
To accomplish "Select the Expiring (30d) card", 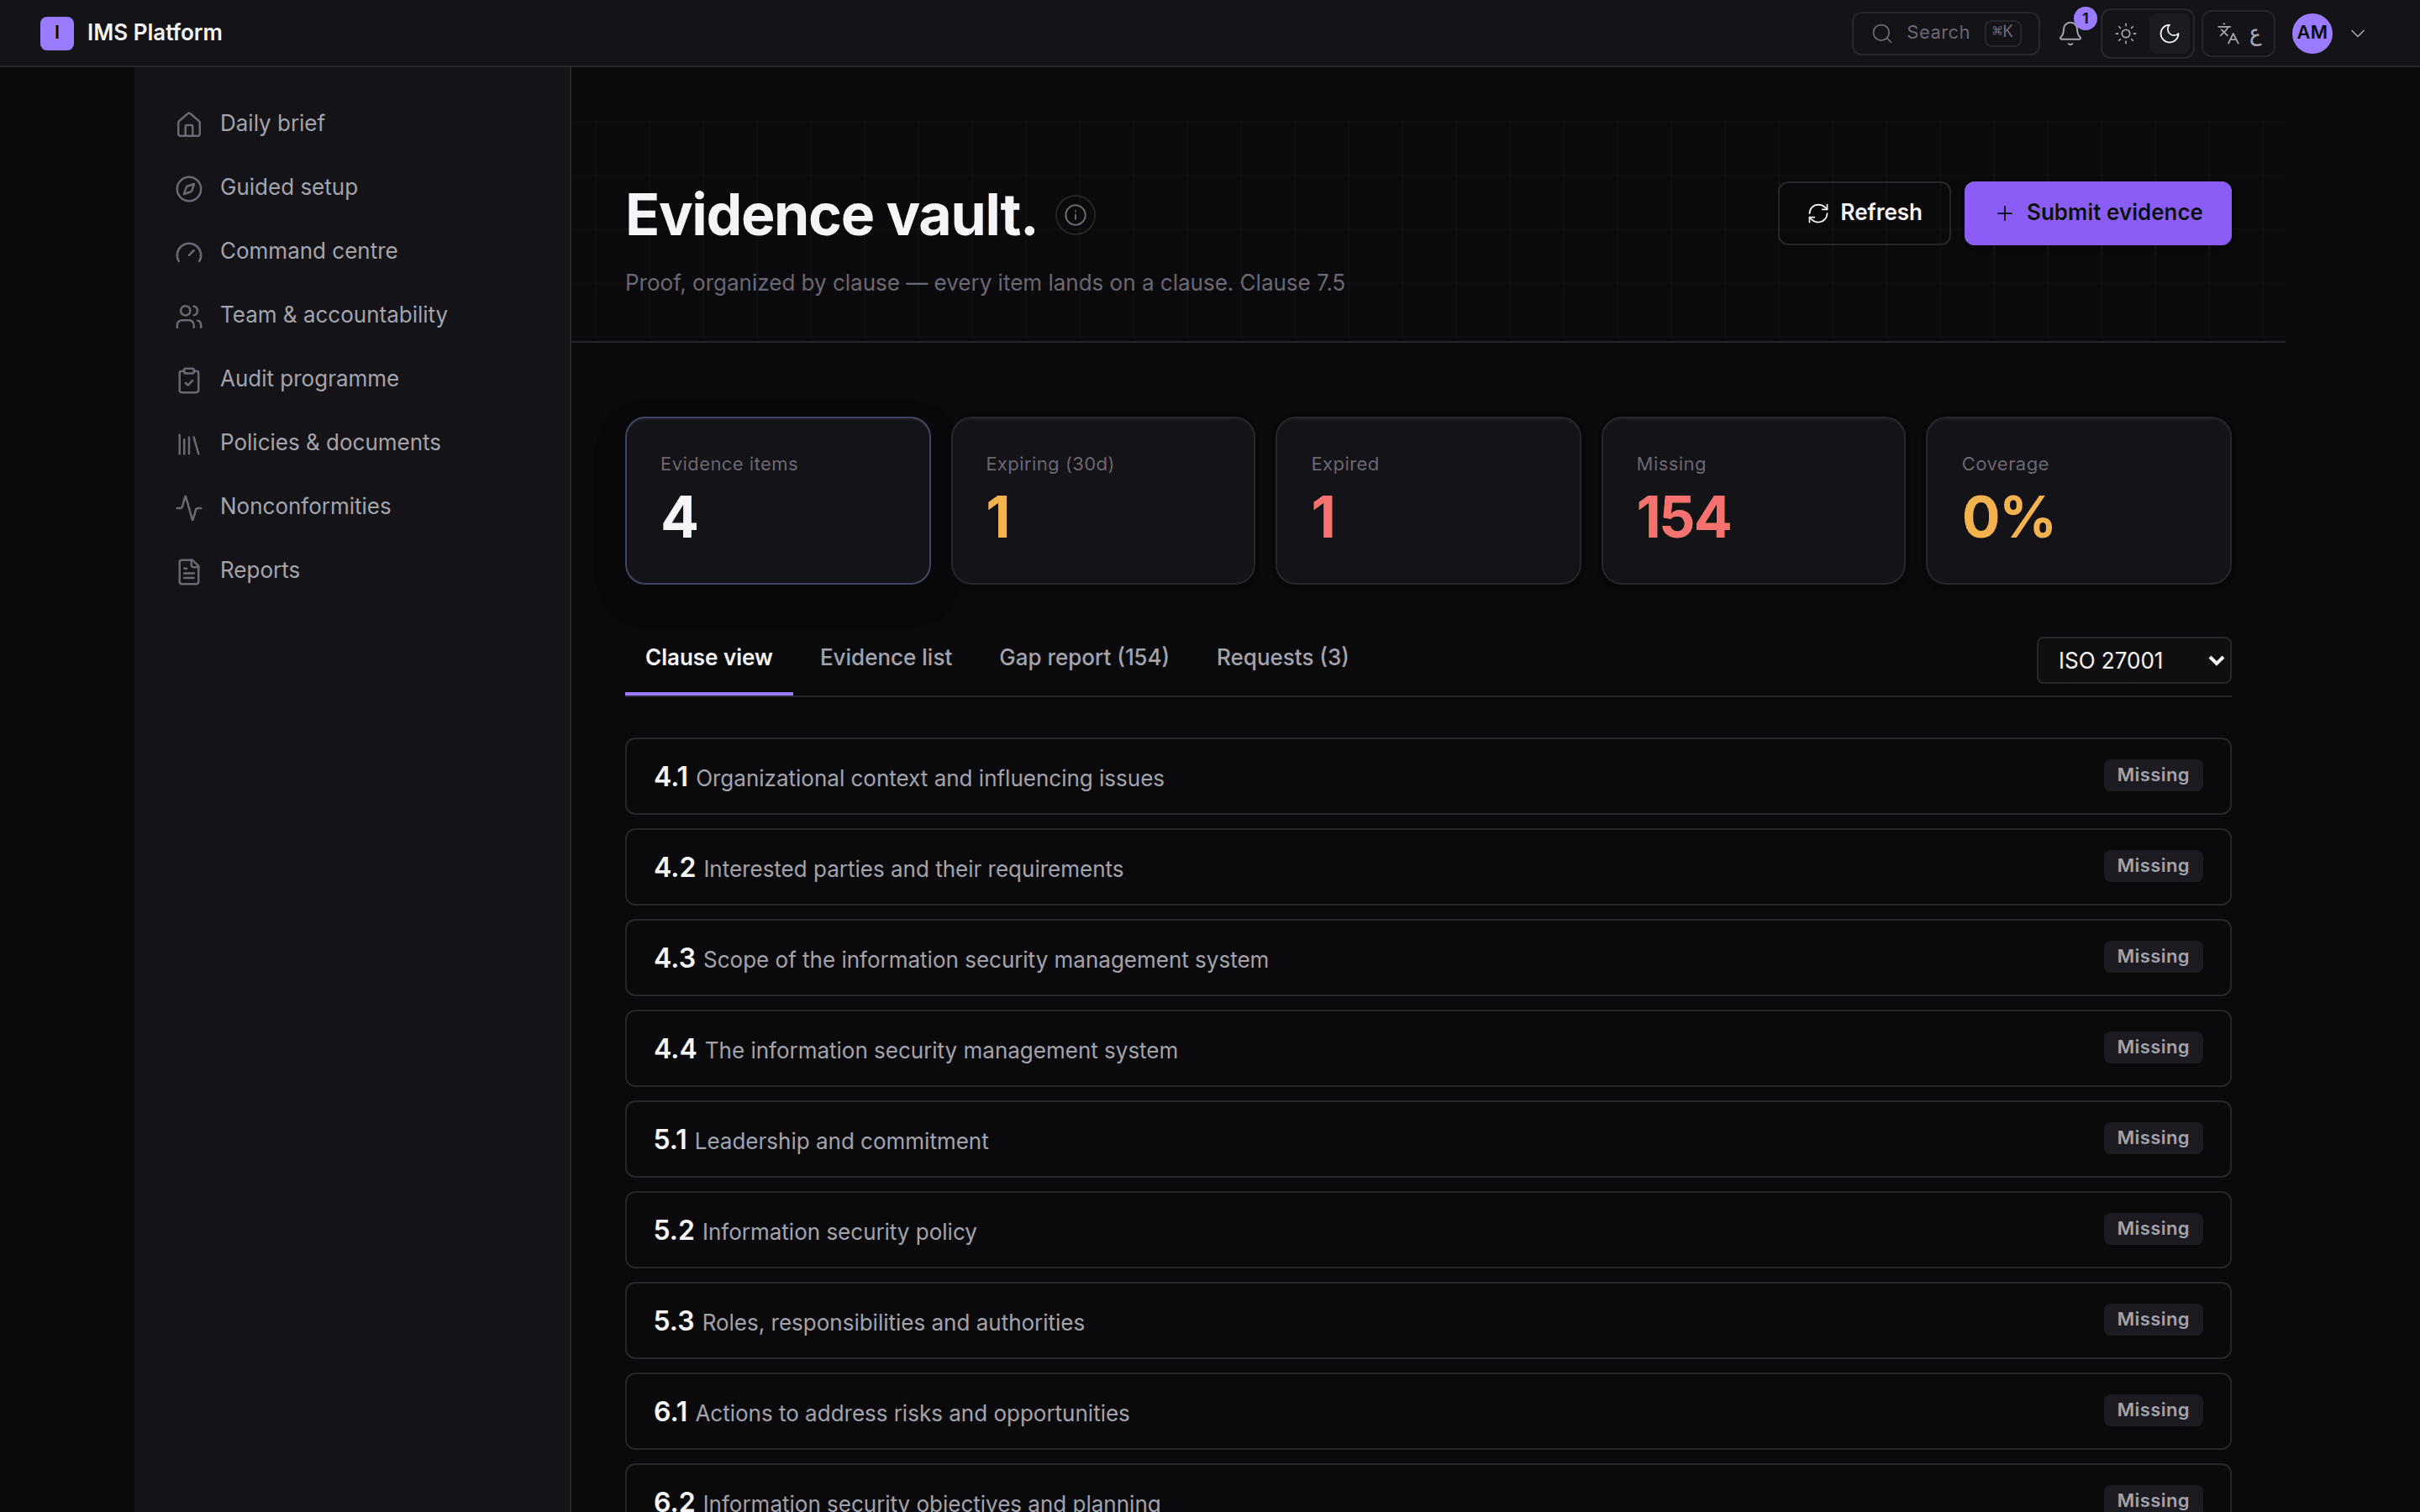I will coord(1103,500).
